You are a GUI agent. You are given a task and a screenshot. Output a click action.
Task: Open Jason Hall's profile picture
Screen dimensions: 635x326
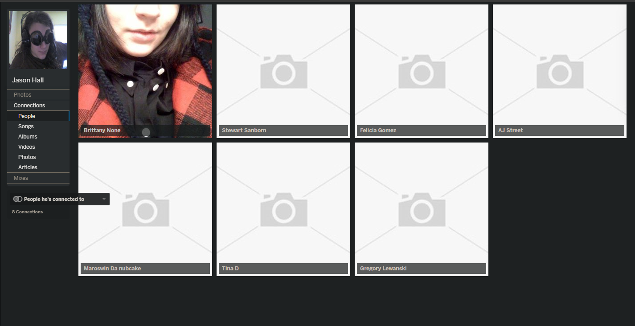[38, 40]
